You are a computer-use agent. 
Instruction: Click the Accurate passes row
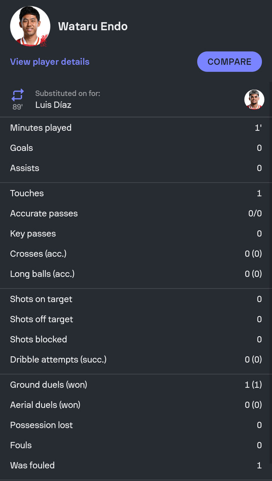pyautogui.click(x=136, y=213)
